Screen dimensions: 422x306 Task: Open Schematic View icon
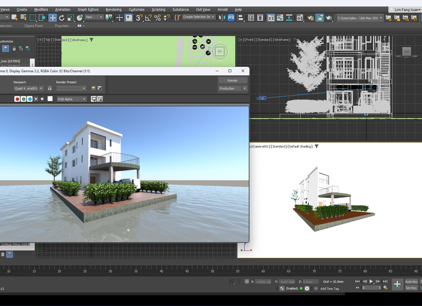tap(289, 17)
